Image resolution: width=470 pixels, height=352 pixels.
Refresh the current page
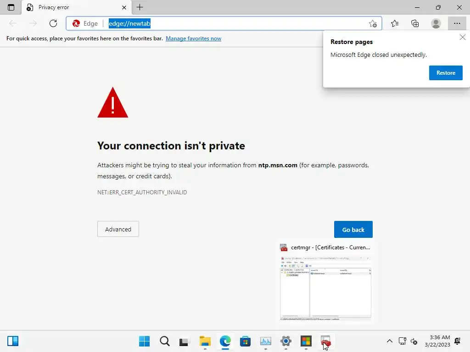tap(53, 23)
